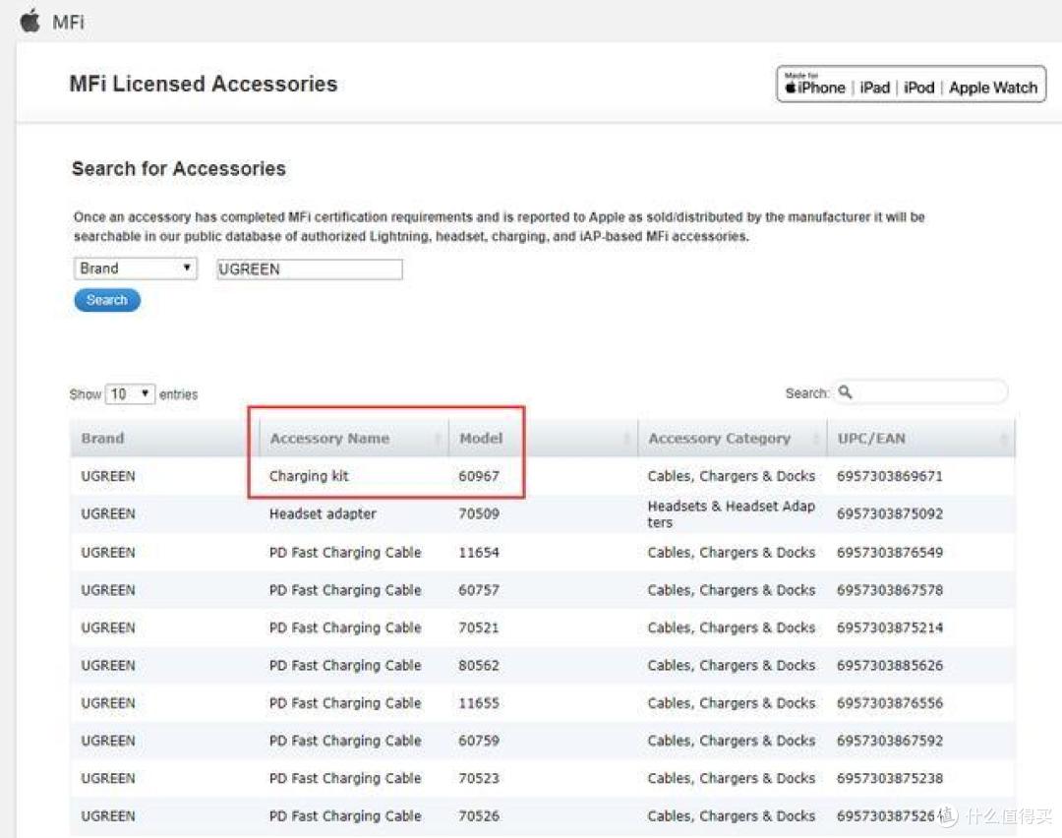Click the MFi text beside Apple logo
The width and height of the screenshot is (1062, 838).
tap(69, 22)
